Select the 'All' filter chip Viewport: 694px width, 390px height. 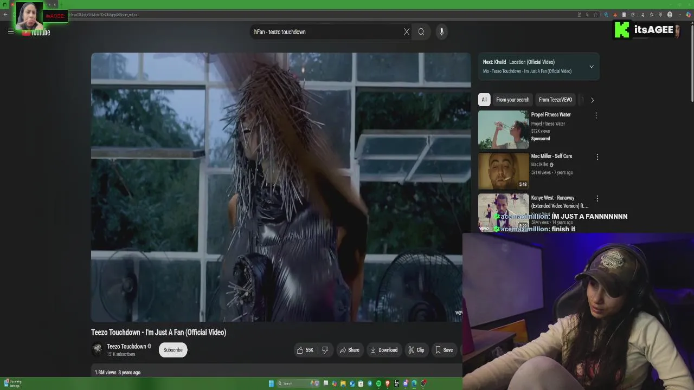coord(484,100)
